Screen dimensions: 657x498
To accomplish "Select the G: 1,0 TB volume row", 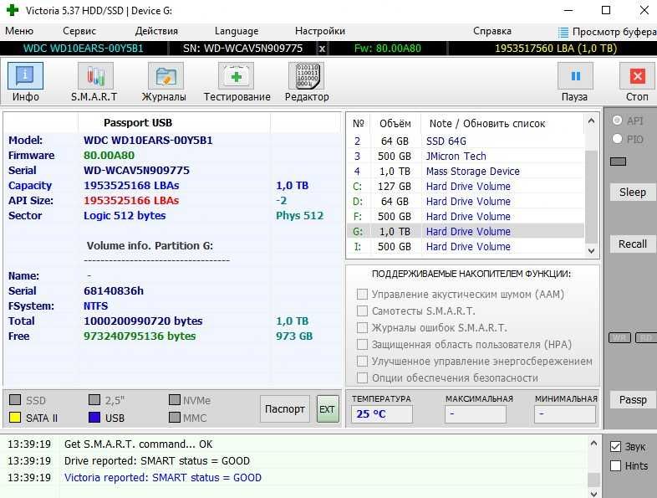I will (x=466, y=232).
